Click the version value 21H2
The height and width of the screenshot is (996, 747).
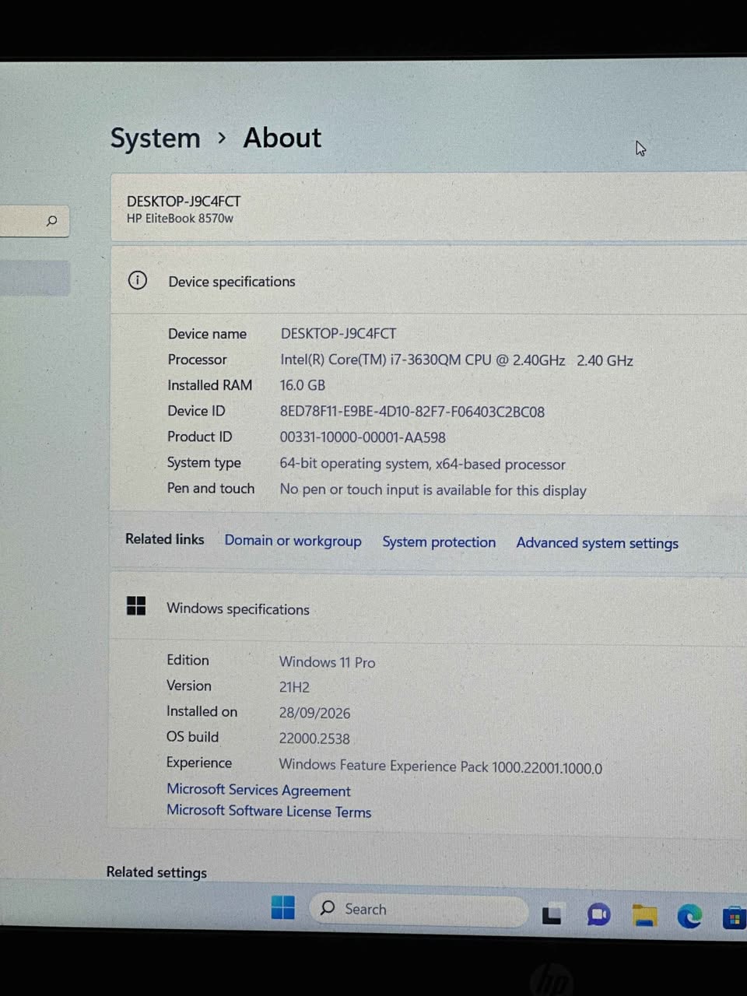(294, 687)
